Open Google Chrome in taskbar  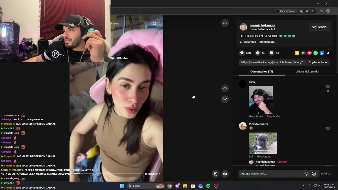pyautogui.click(x=170, y=186)
